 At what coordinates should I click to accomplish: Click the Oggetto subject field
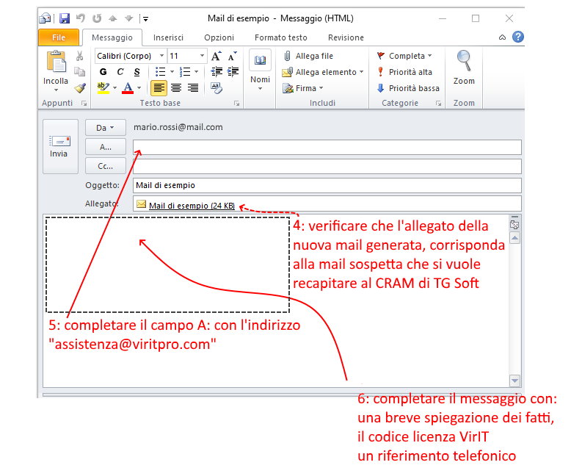click(x=327, y=185)
